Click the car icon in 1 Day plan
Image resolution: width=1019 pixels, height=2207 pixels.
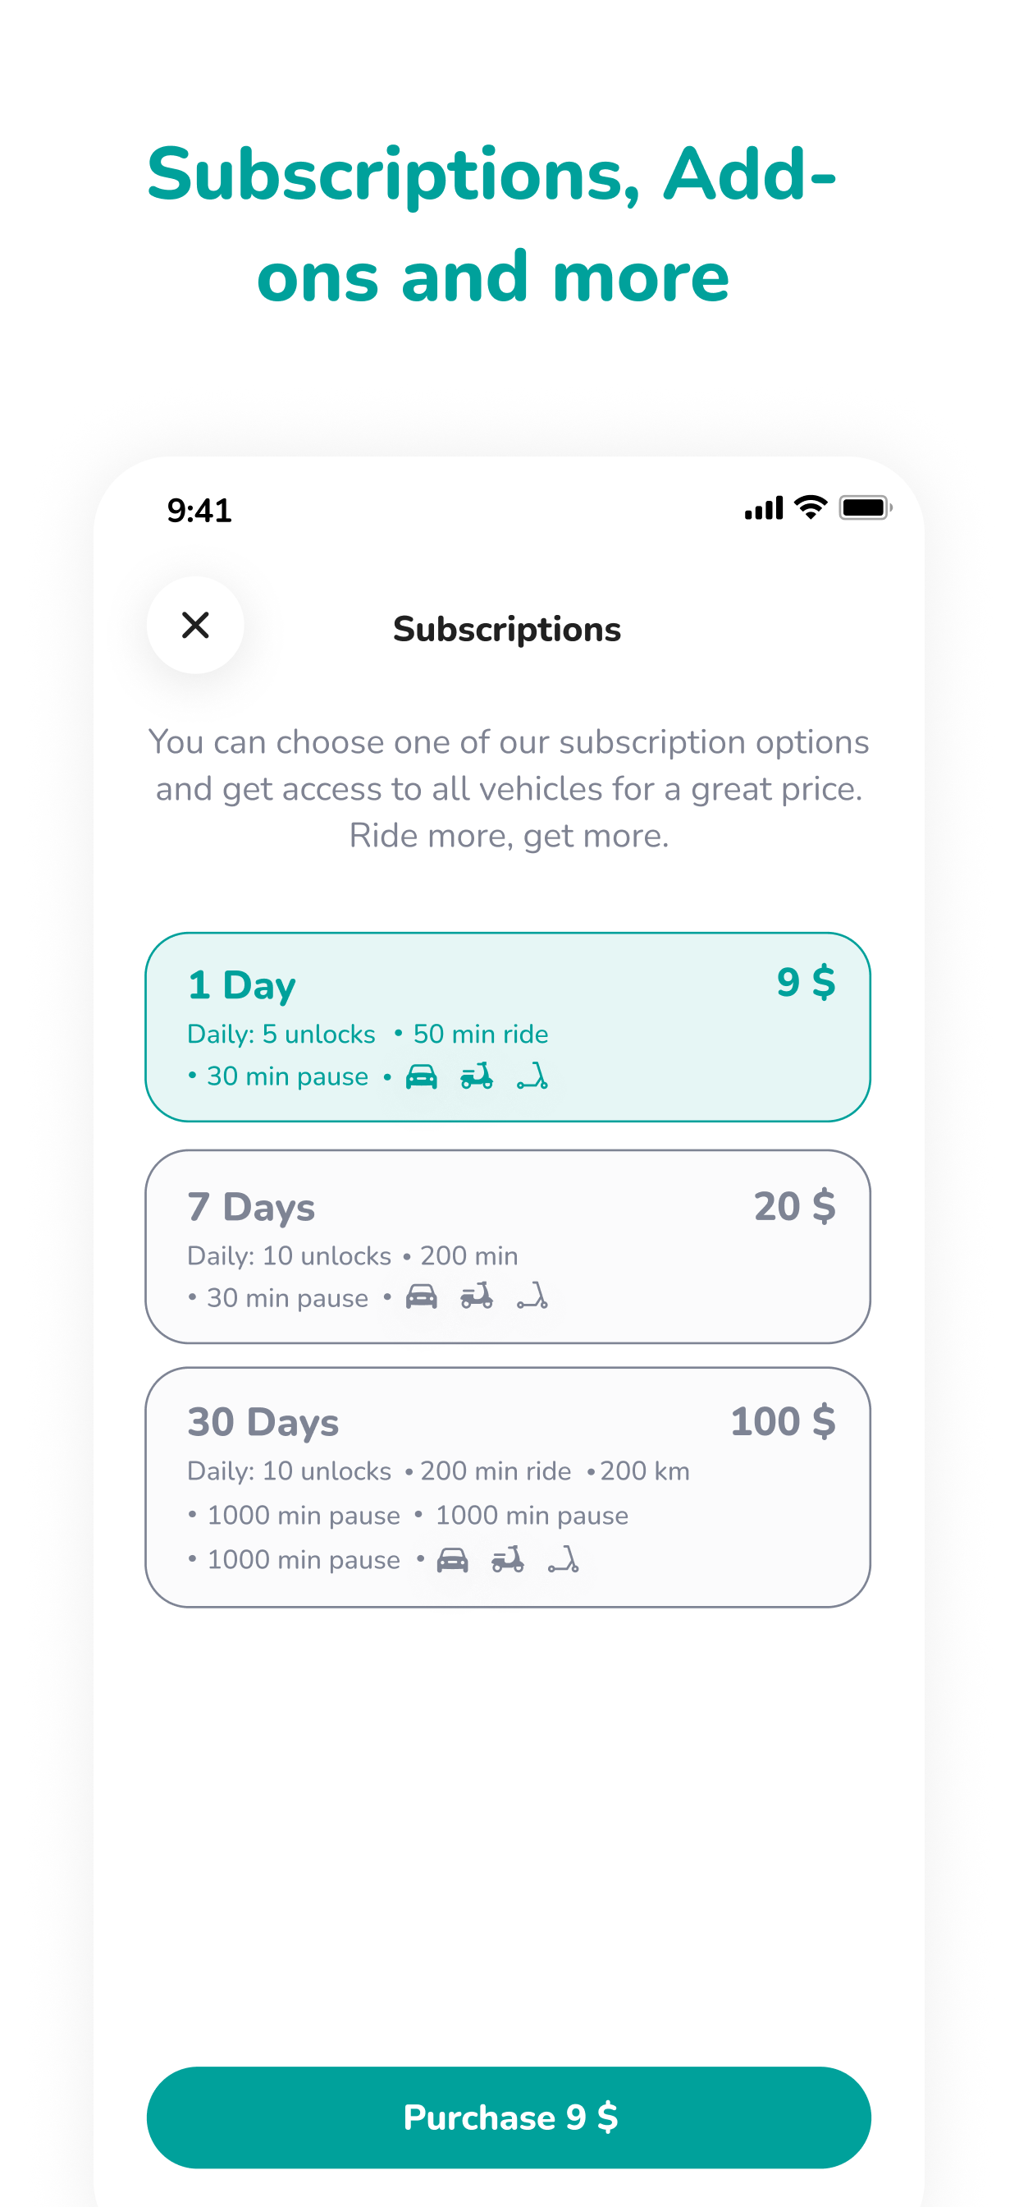tap(421, 1076)
